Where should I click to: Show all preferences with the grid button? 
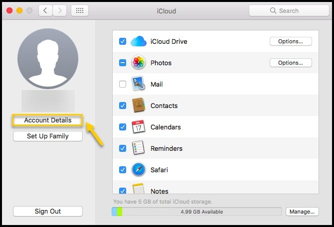(80, 10)
